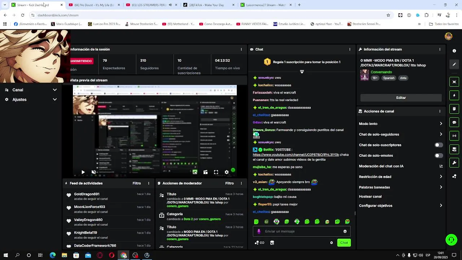
Task: Open Acciones de moderador three-dot menu
Action: pyautogui.click(x=241, y=183)
